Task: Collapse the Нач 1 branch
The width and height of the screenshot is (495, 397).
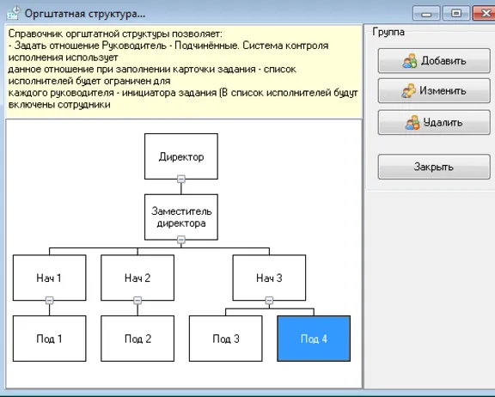Action: (49, 301)
